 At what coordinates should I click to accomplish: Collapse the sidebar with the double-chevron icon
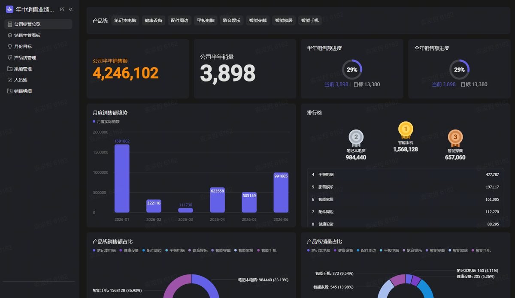tap(71, 9)
